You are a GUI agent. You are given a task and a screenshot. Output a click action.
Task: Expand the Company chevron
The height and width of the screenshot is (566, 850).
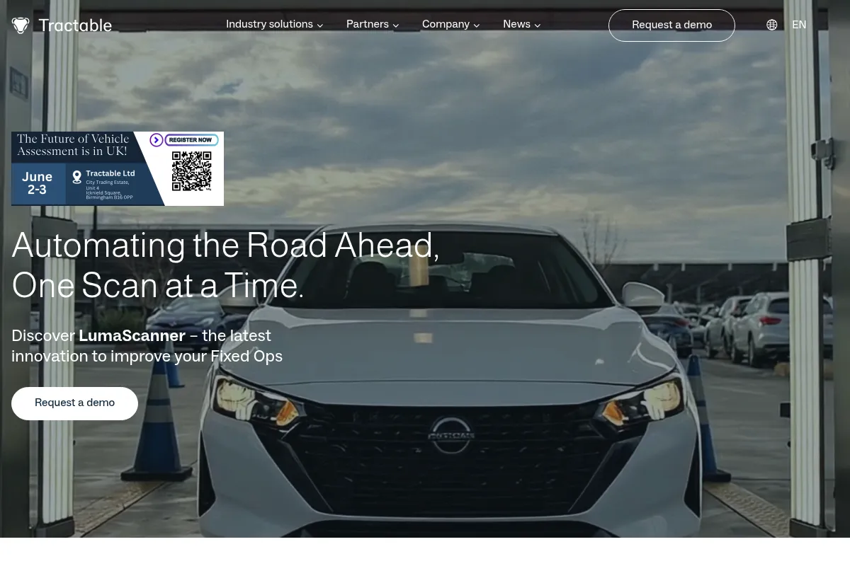click(x=477, y=25)
